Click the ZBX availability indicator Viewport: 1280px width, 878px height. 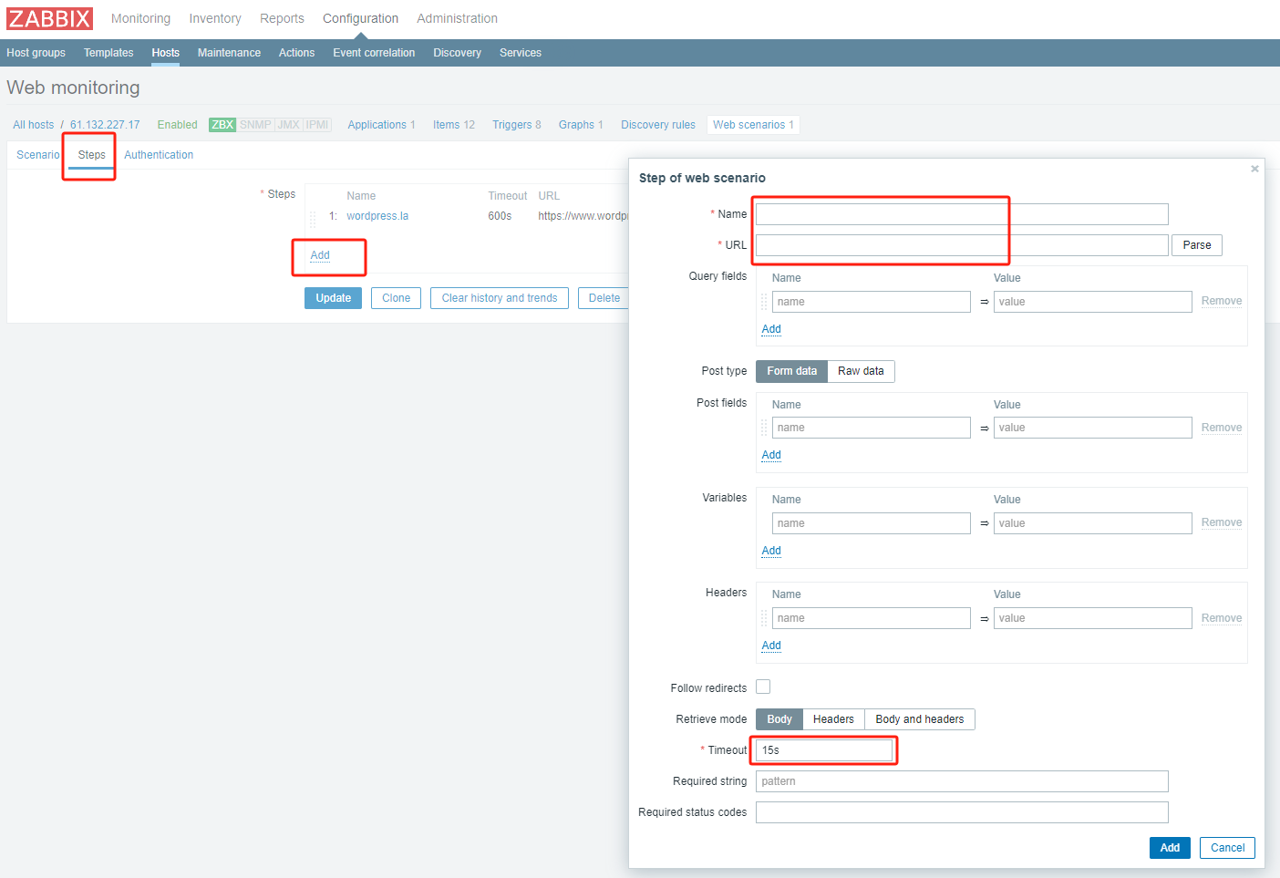[x=222, y=125]
